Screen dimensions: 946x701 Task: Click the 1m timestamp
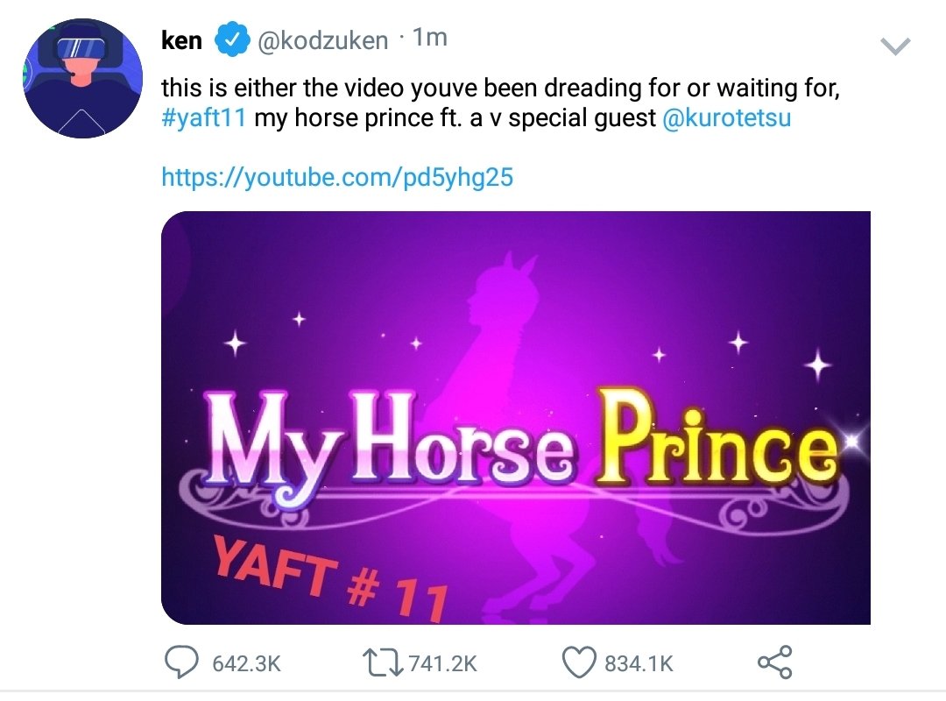[430, 38]
